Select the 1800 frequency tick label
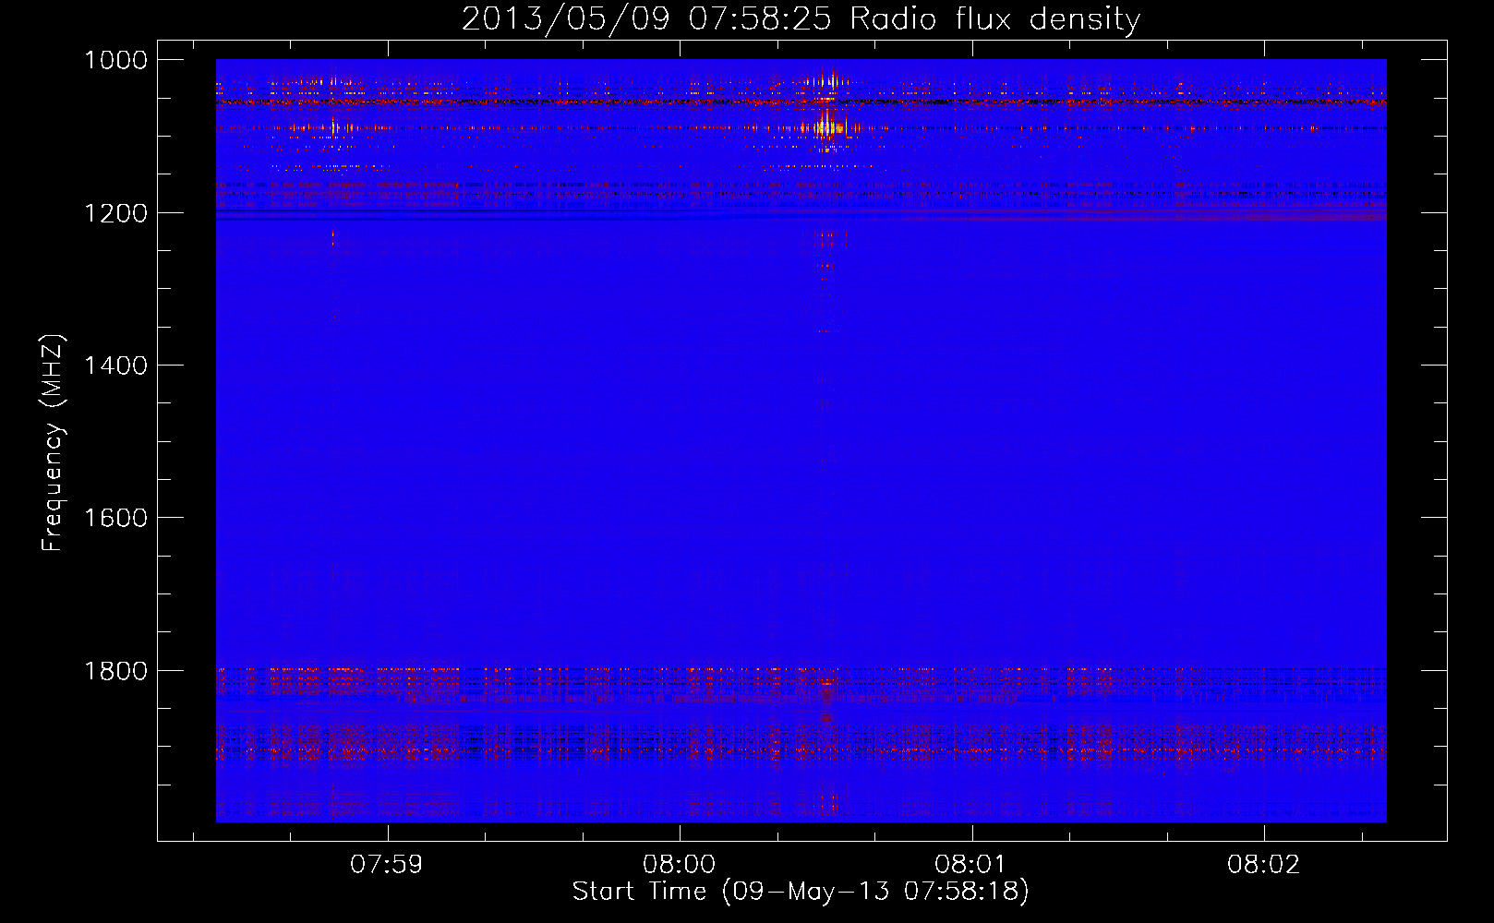This screenshot has height=923, width=1494. 116,670
